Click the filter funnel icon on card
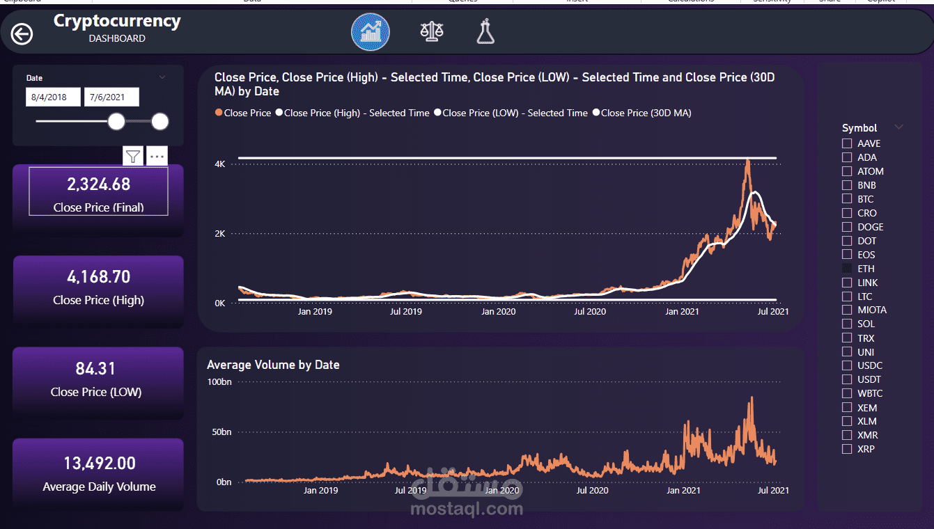This screenshot has width=934, height=529. 133,156
